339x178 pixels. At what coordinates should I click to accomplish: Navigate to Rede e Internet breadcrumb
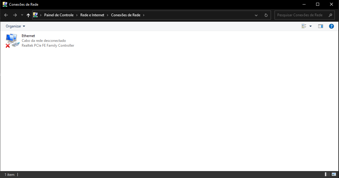click(x=92, y=15)
